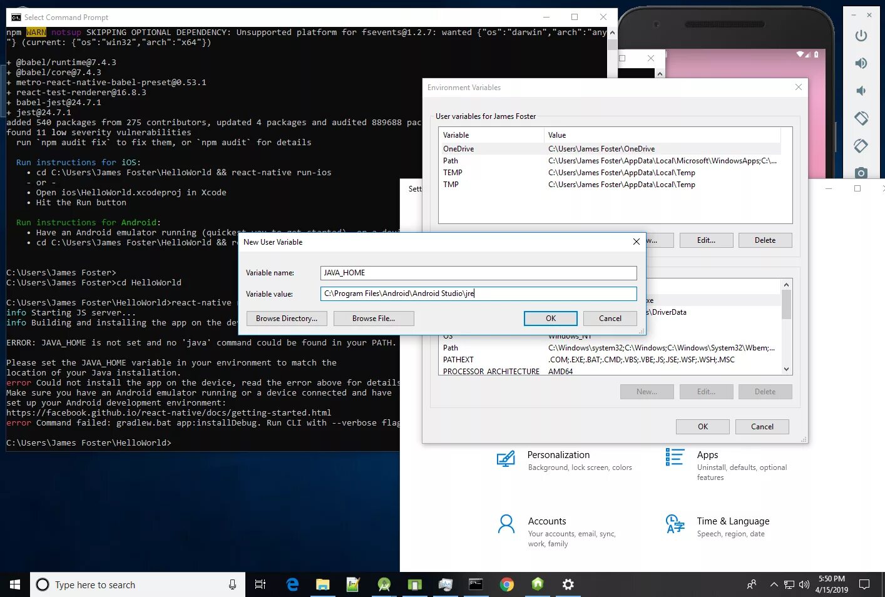The height and width of the screenshot is (597, 885).
Task: Click the Variable name input field
Action: pos(479,273)
